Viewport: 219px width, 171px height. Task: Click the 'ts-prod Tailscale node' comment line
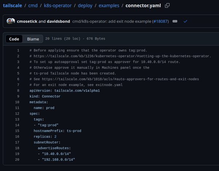point(73,73)
